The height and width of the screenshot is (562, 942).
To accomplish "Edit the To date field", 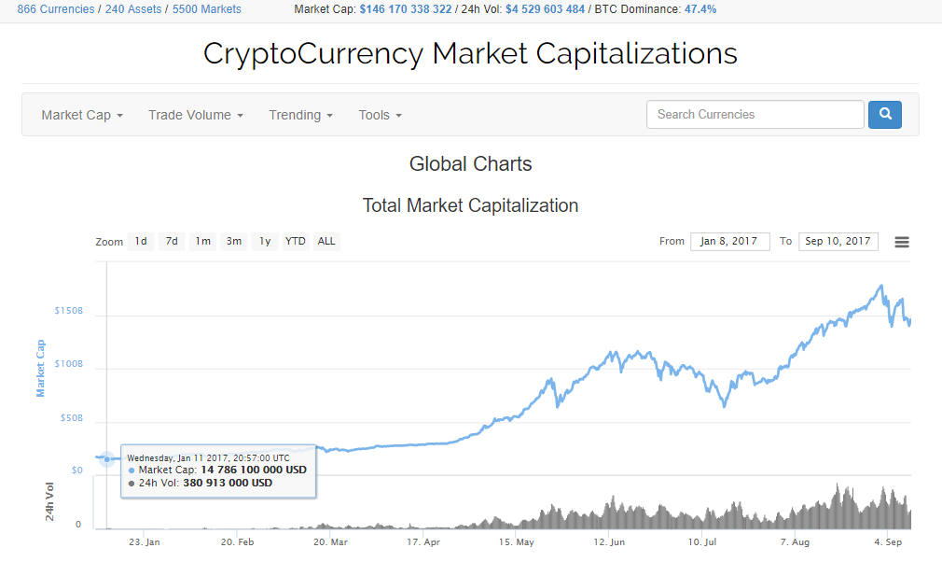I will [x=838, y=241].
